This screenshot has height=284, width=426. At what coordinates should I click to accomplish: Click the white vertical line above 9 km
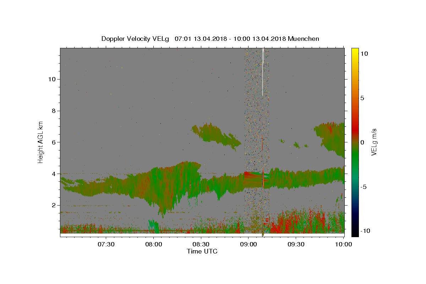[x=263, y=72]
